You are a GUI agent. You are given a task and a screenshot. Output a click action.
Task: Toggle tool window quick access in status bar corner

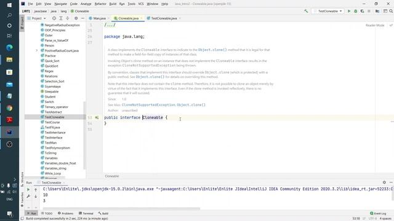[x=22, y=219]
